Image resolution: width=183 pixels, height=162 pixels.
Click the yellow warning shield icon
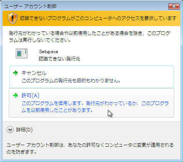click(x=13, y=18)
